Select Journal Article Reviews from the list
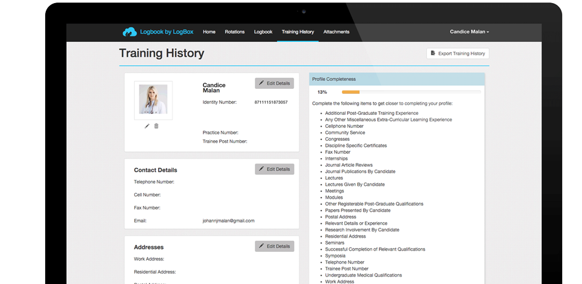Viewport: 582px width, 284px height. click(x=349, y=165)
